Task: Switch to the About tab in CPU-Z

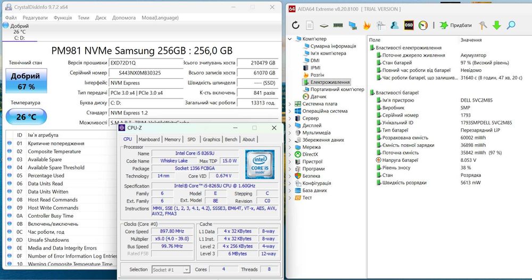Action: click(x=248, y=139)
